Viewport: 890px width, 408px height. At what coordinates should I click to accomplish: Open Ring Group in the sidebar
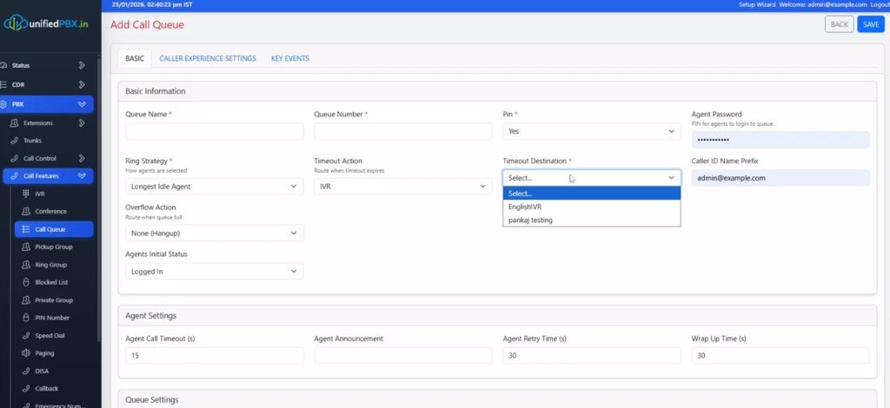coord(51,265)
